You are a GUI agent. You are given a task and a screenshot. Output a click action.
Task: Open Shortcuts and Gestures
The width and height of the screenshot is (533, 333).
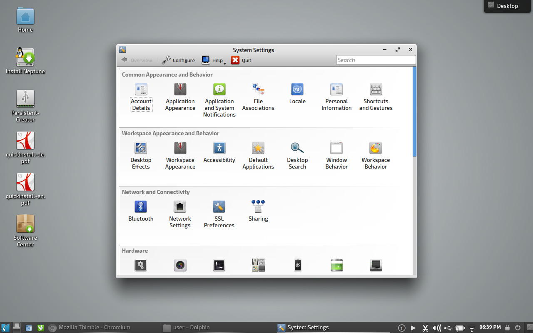[x=376, y=96]
